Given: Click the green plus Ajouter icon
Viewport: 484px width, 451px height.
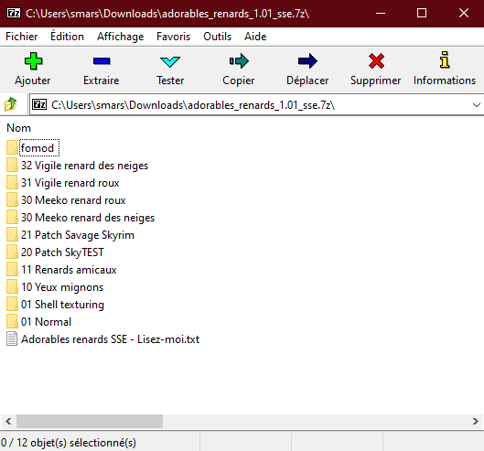Looking at the screenshot, I should point(33,61).
